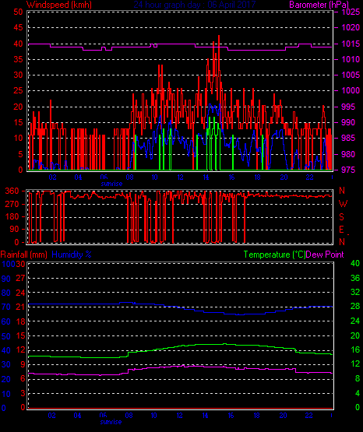Click the sunrise marker under top graph
The height and width of the screenshot is (432, 363).
tap(111, 184)
